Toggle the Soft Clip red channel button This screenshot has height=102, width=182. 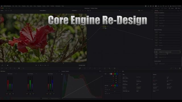tap(113, 86)
